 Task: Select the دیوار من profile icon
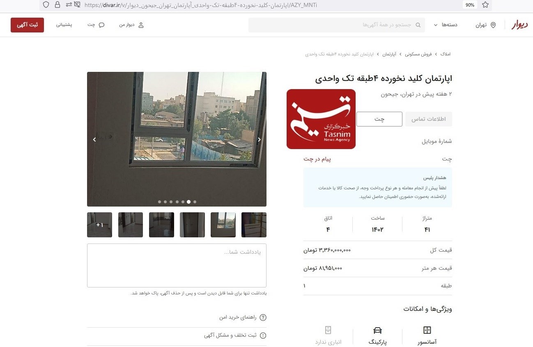pos(141,25)
